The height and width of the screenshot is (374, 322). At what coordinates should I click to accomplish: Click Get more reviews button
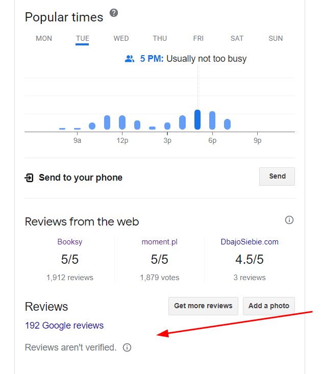[203, 306]
